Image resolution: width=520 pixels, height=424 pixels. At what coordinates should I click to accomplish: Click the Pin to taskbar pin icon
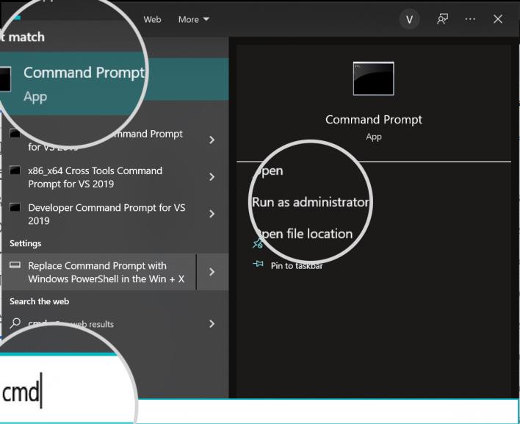pos(258,265)
